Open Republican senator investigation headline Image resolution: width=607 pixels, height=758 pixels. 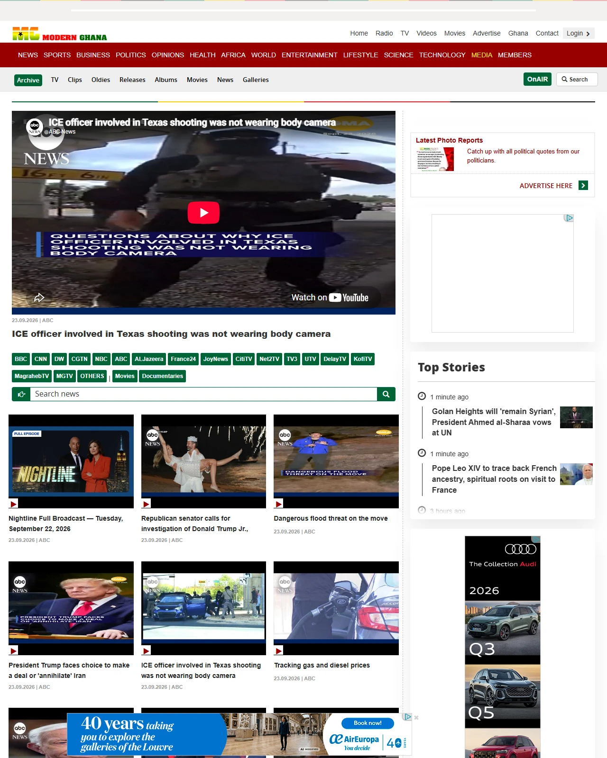(x=194, y=523)
